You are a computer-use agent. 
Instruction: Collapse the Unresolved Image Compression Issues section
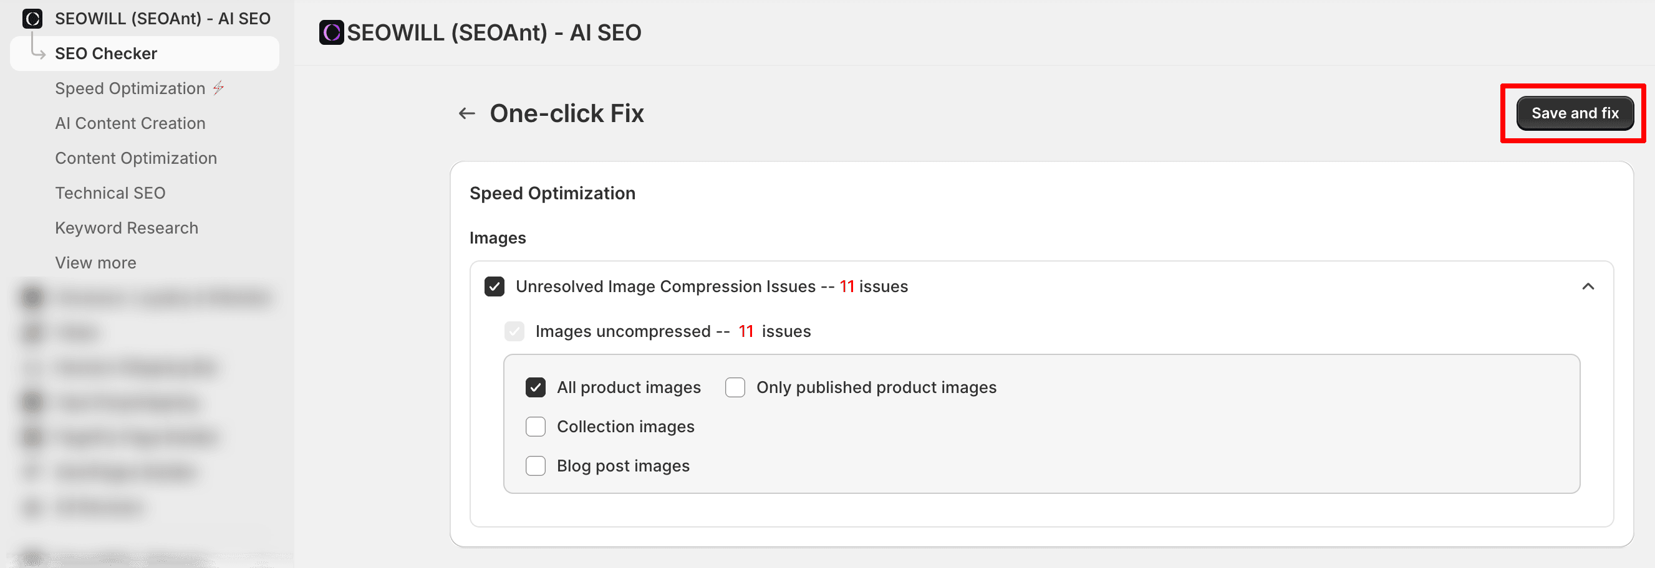coord(1588,286)
